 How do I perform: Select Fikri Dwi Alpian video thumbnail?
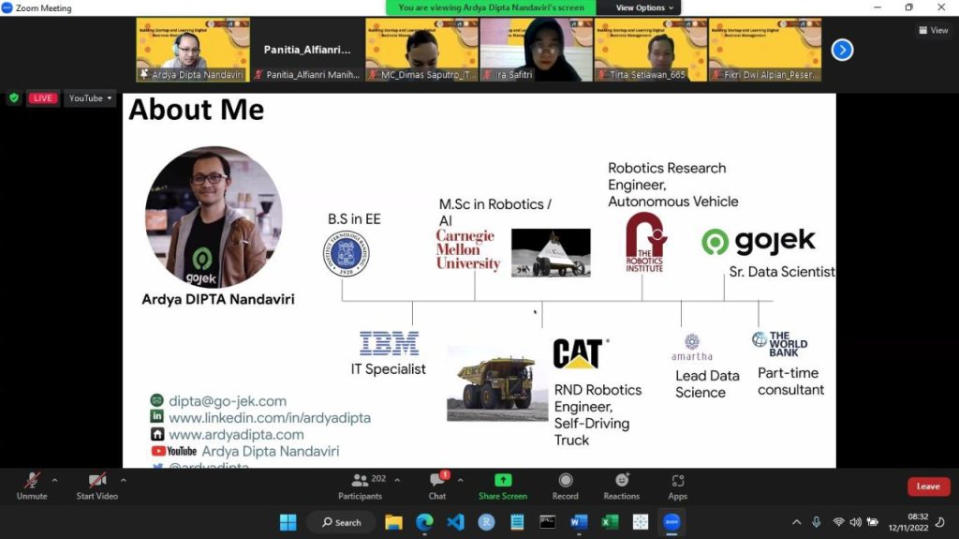765,50
